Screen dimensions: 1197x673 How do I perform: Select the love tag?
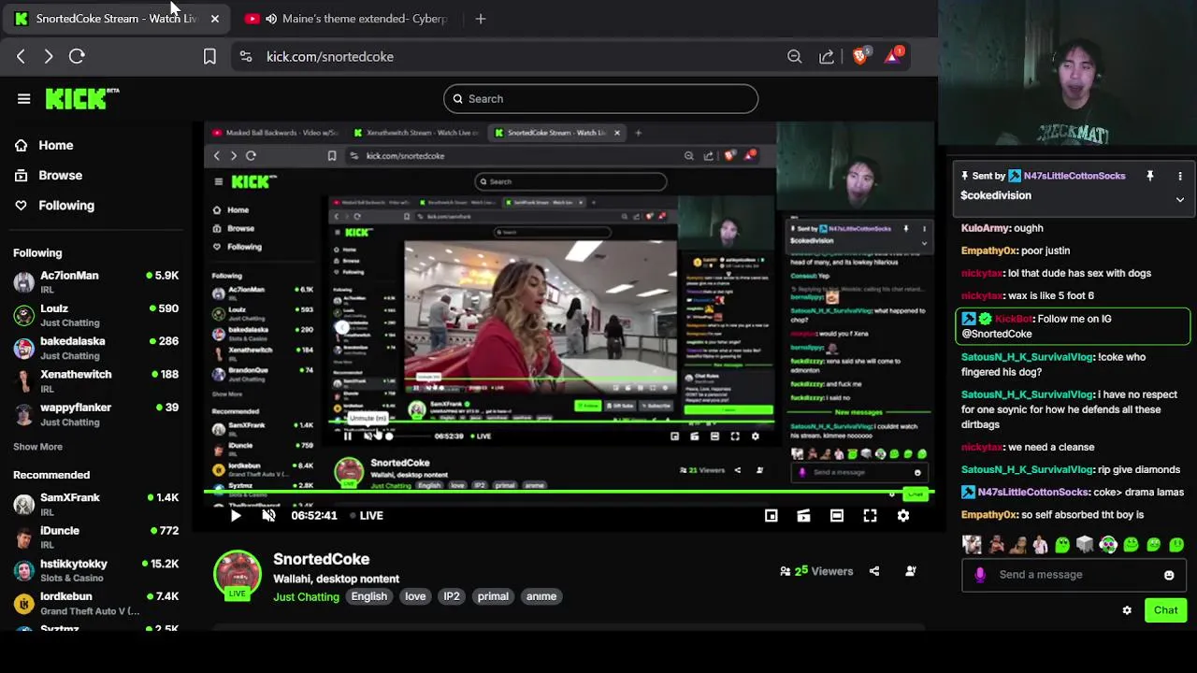point(415,596)
